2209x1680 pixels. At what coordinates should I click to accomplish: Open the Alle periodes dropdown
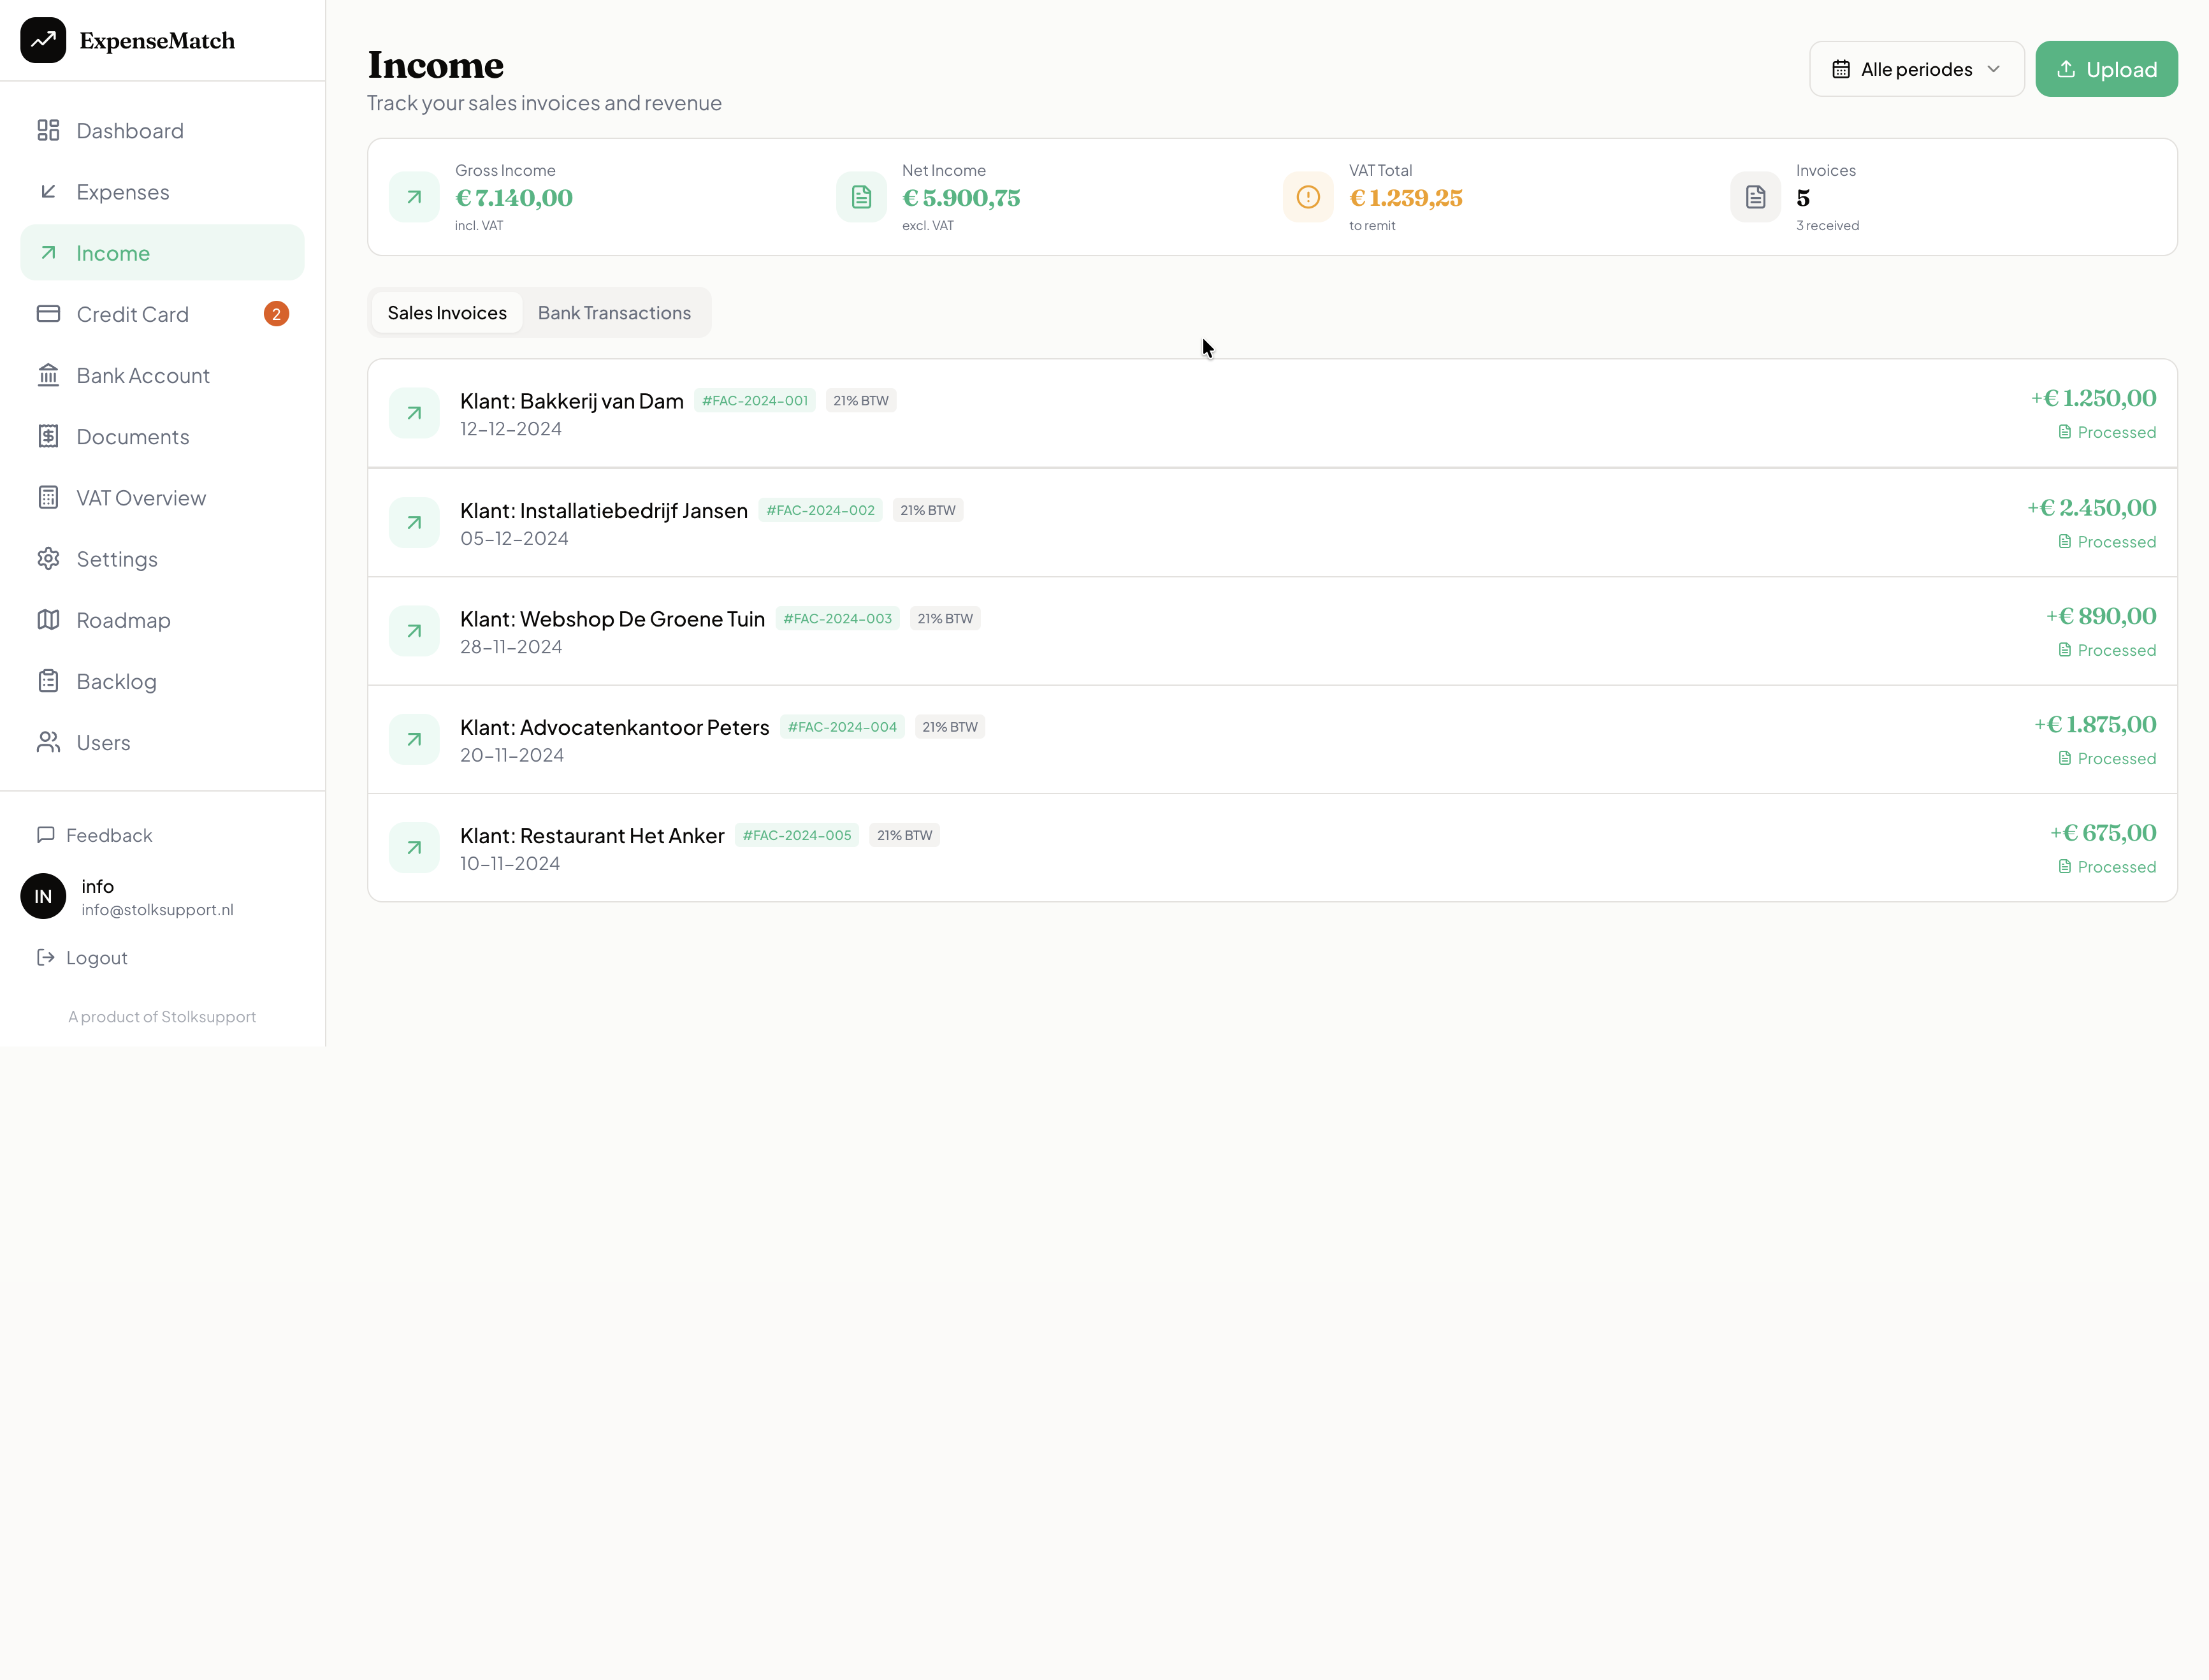1916,68
